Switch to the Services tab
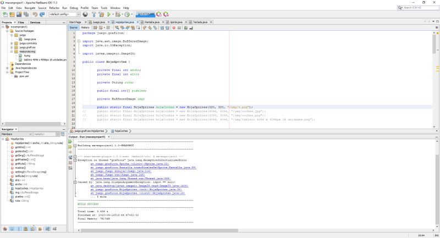440x238 pixels. click(x=35, y=22)
